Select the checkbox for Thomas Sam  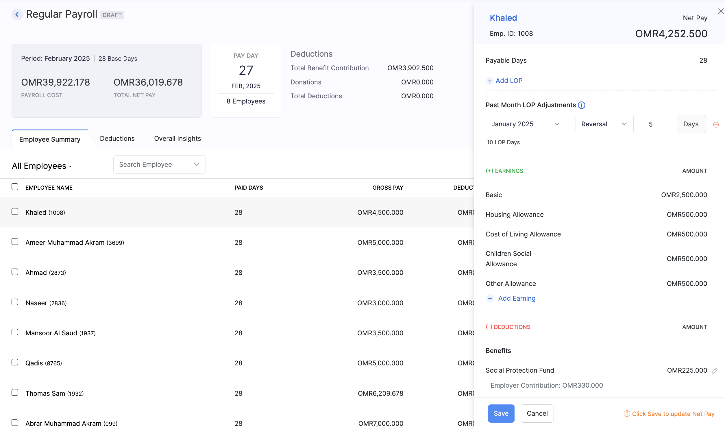tap(15, 393)
